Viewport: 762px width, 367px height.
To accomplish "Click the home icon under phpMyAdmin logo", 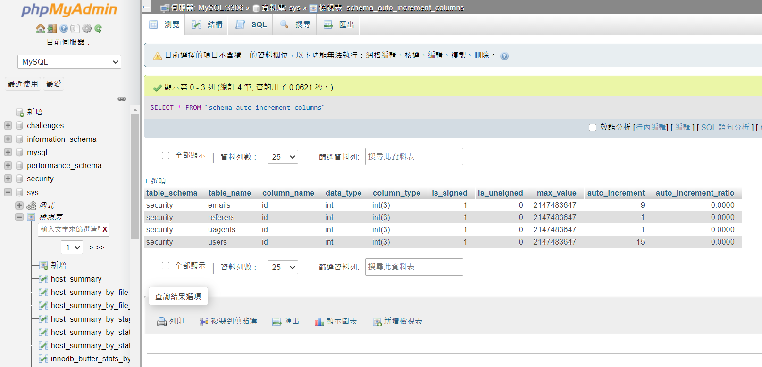I will (41, 29).
